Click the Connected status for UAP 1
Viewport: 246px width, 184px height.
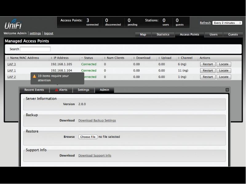pos(89,71)
